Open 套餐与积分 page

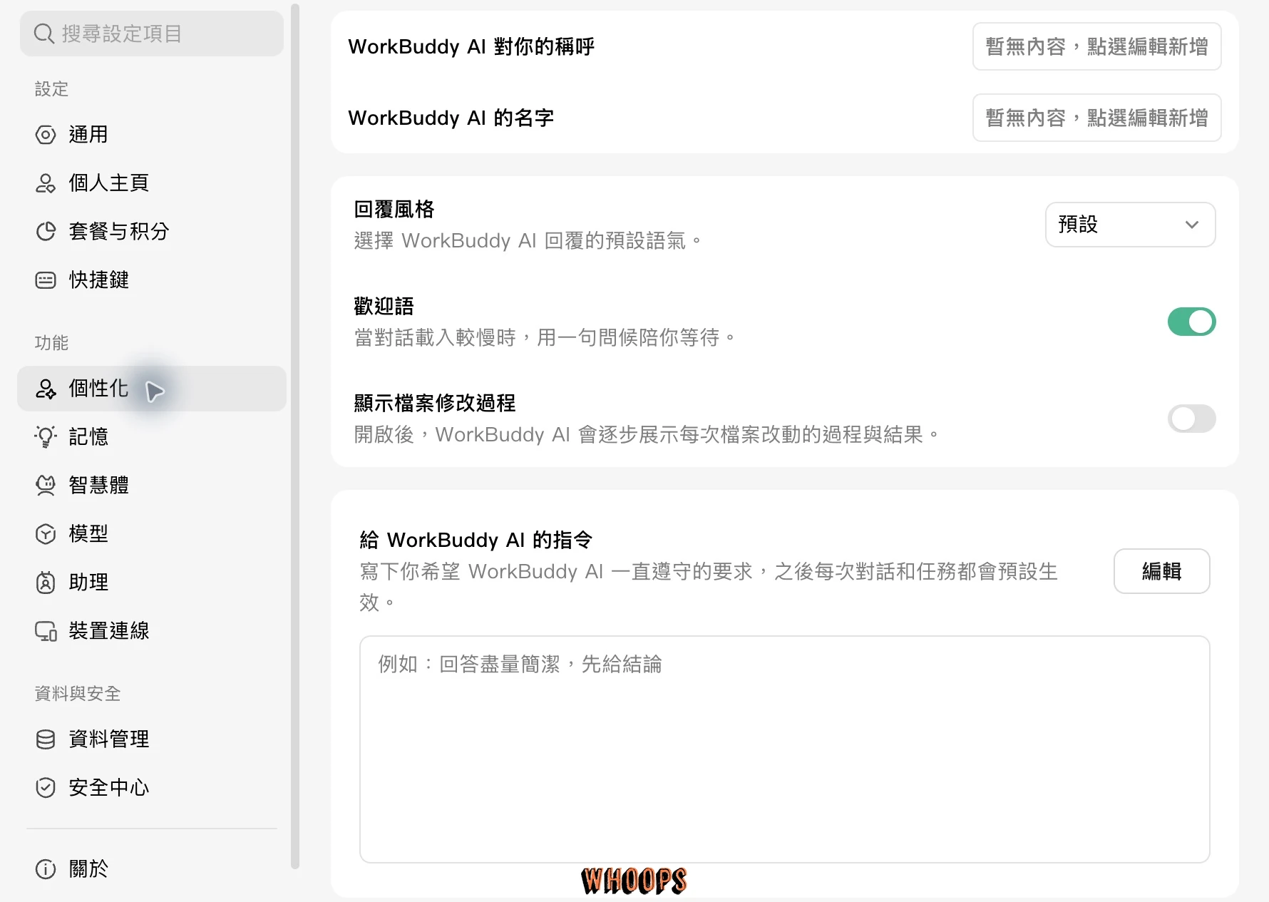pos(152,232)
